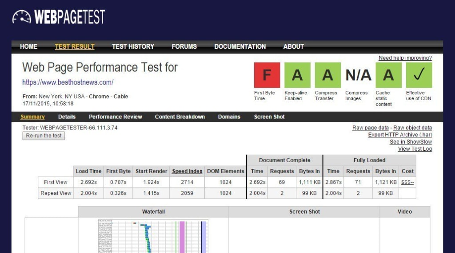Open the Need help improving? link
Viewport: 455px width, 253px height.
(405, 58)
